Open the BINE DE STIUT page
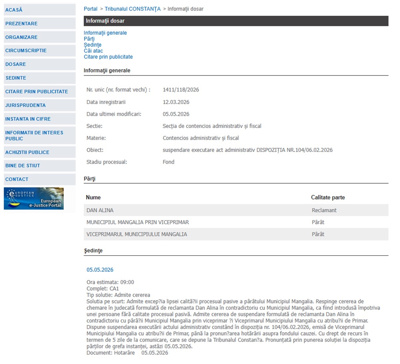The height and width of the screenshot is (364, 400). tap(40, 166)
